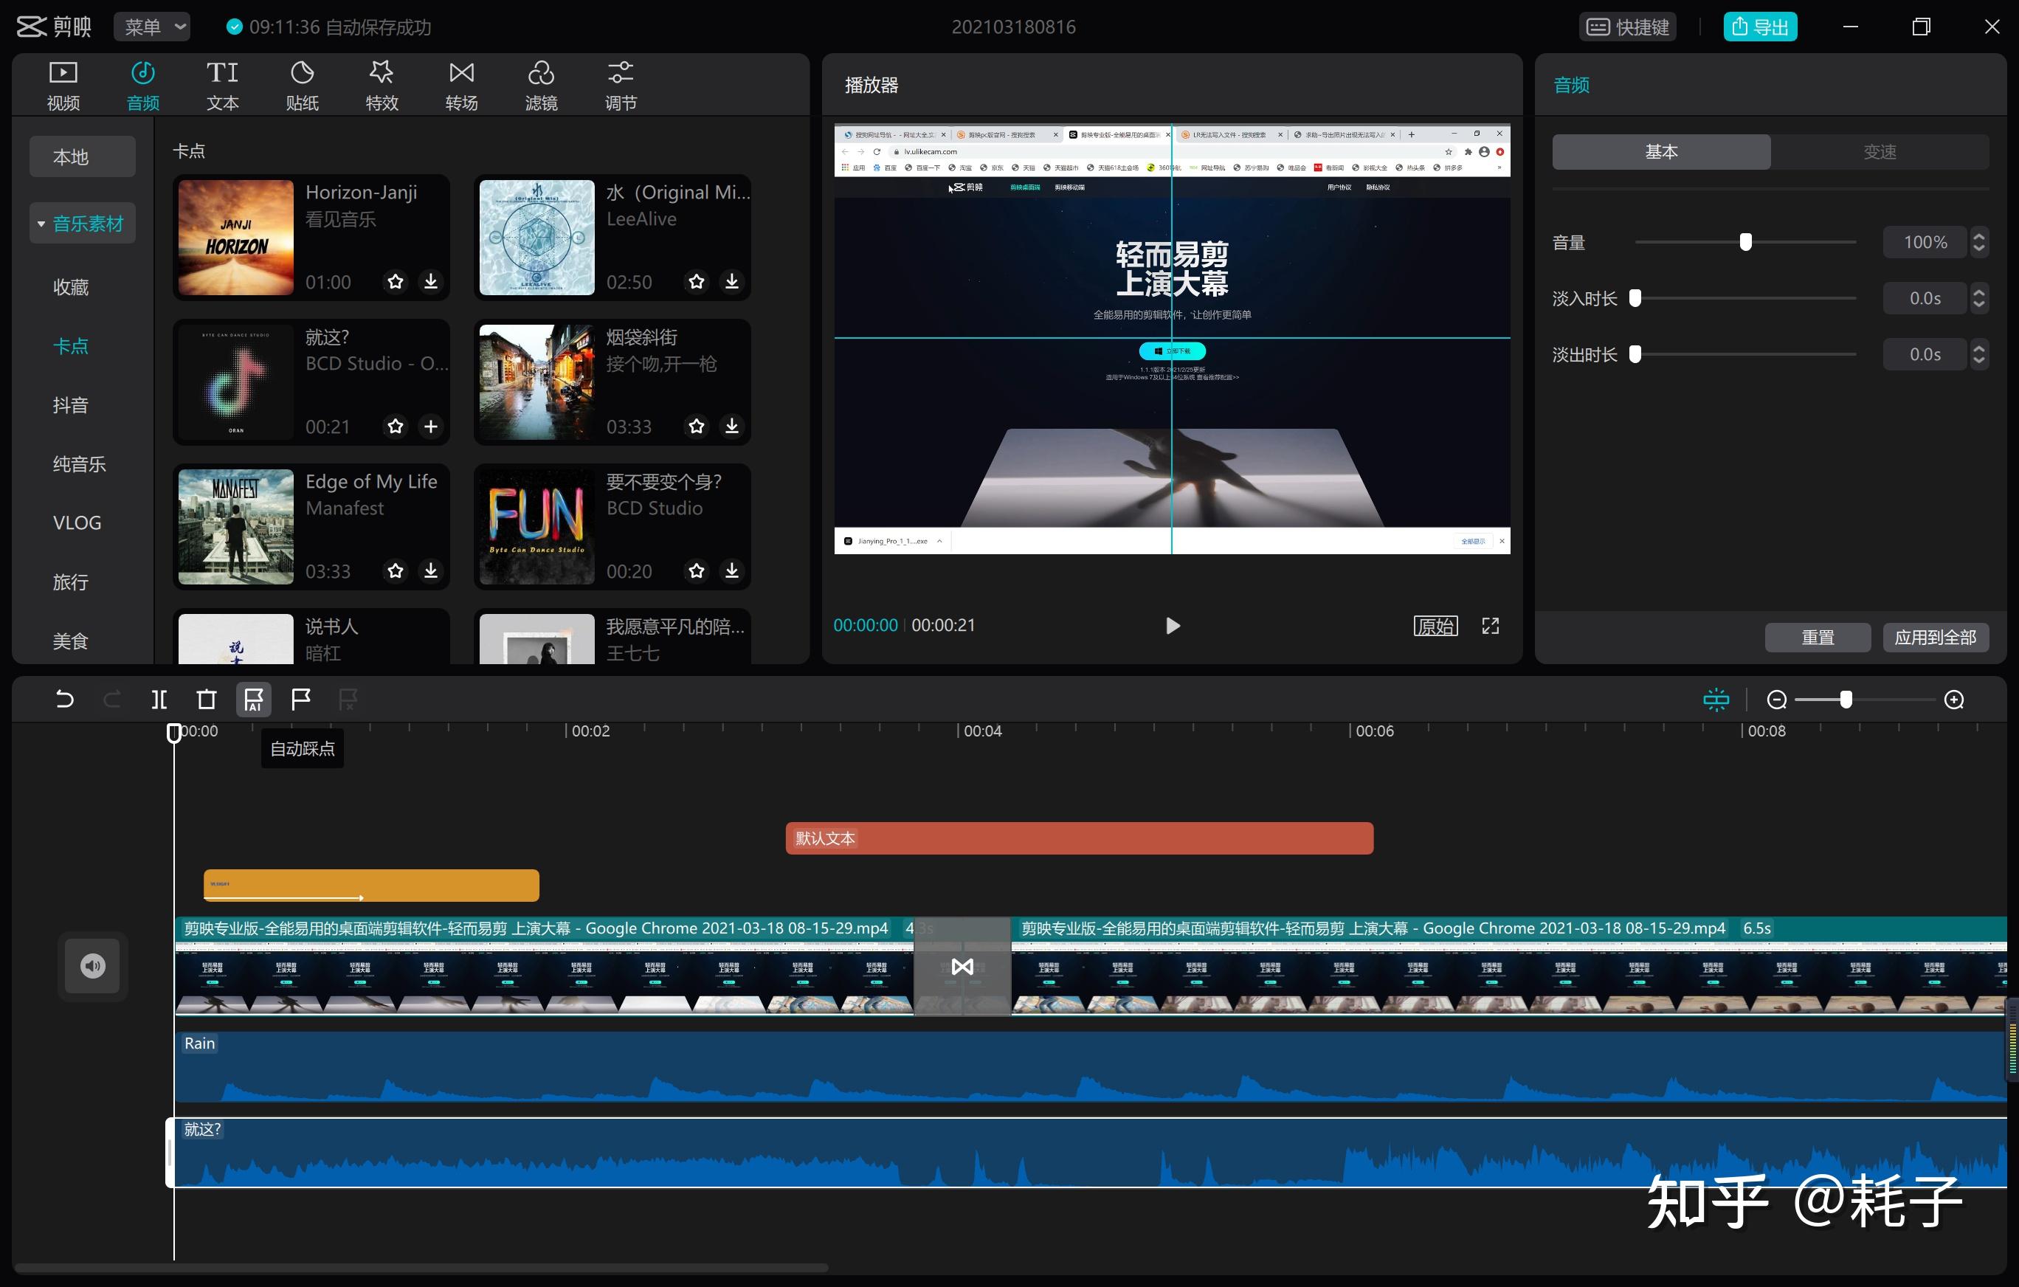This screenshot has width=2019, height=1287.
Task: Click the auto beat marker (自动踩点) icon
Action: coord(253,700)
